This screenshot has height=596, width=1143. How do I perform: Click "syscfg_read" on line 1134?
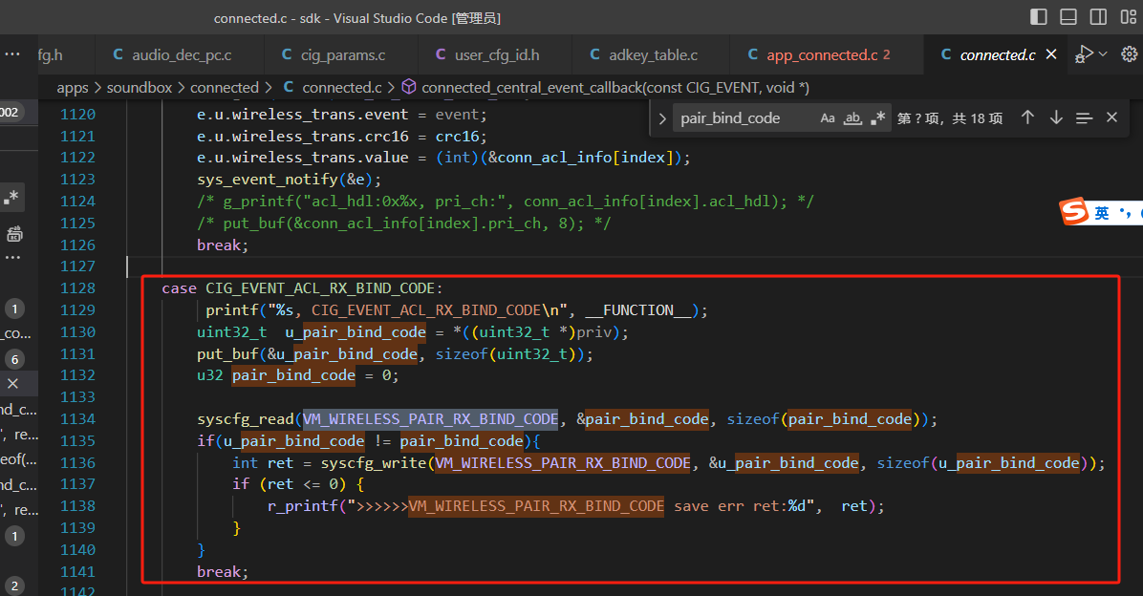point(246,419)
